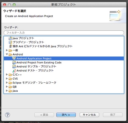Click the Android サンプル・プロジェクト icon
This screenshot has width=128, height=123.
14,67
